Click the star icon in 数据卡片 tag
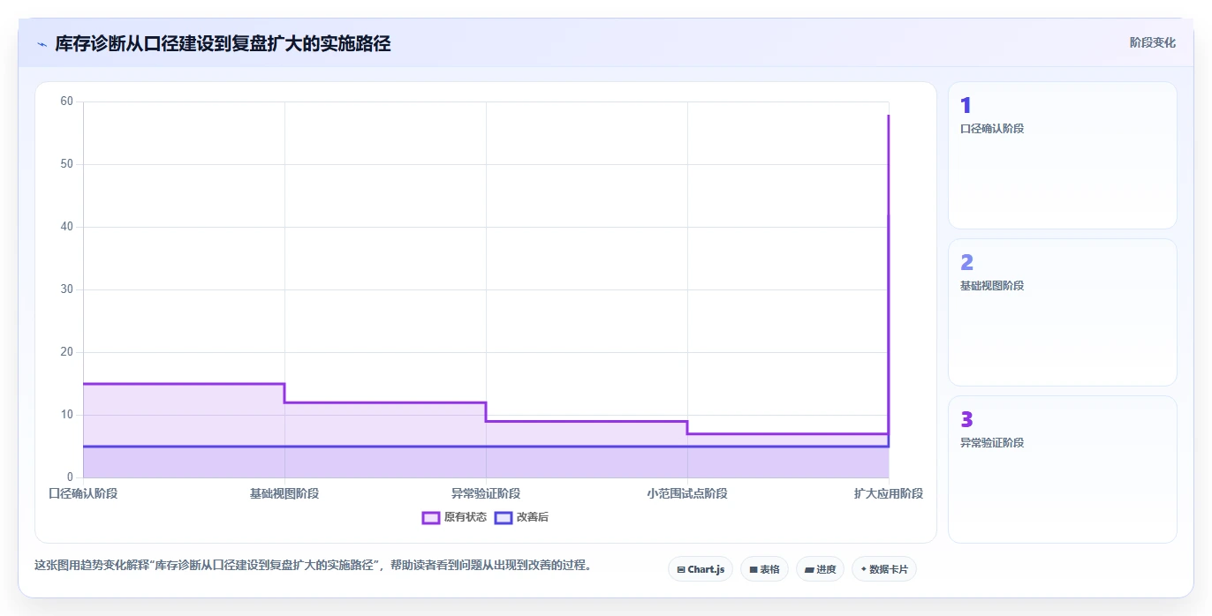The width and height of the screenshot is (1212, 616). point(863,569)
